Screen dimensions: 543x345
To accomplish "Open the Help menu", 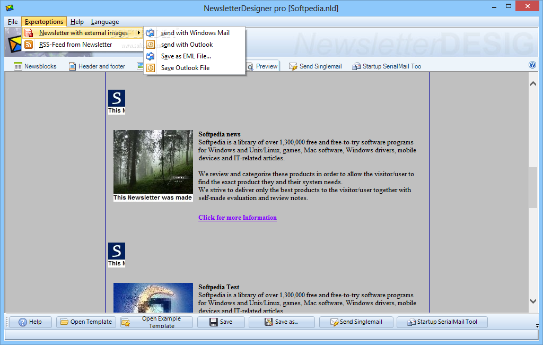I will 77,22.
